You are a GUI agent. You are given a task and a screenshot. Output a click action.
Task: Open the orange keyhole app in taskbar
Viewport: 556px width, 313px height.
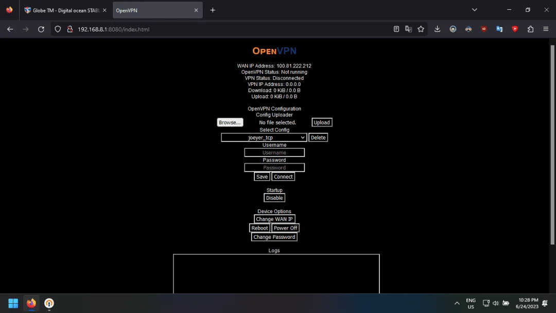[x=49, y=303]
